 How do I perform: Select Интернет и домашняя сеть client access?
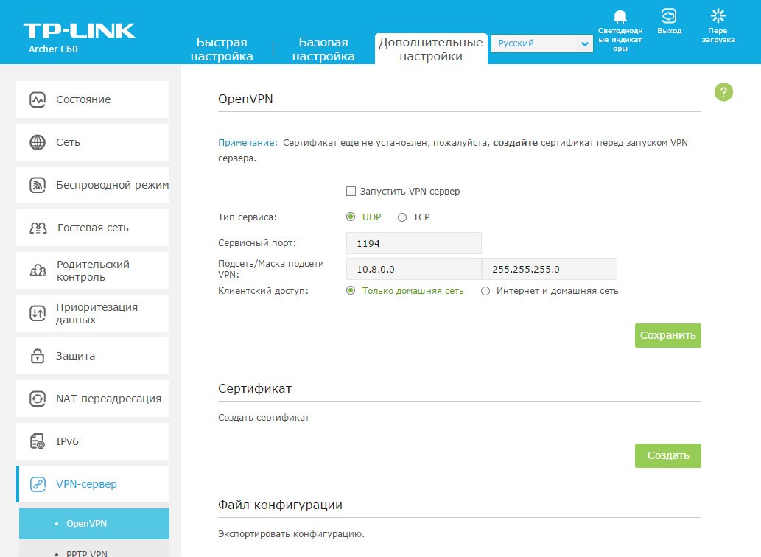click(485, 291)
